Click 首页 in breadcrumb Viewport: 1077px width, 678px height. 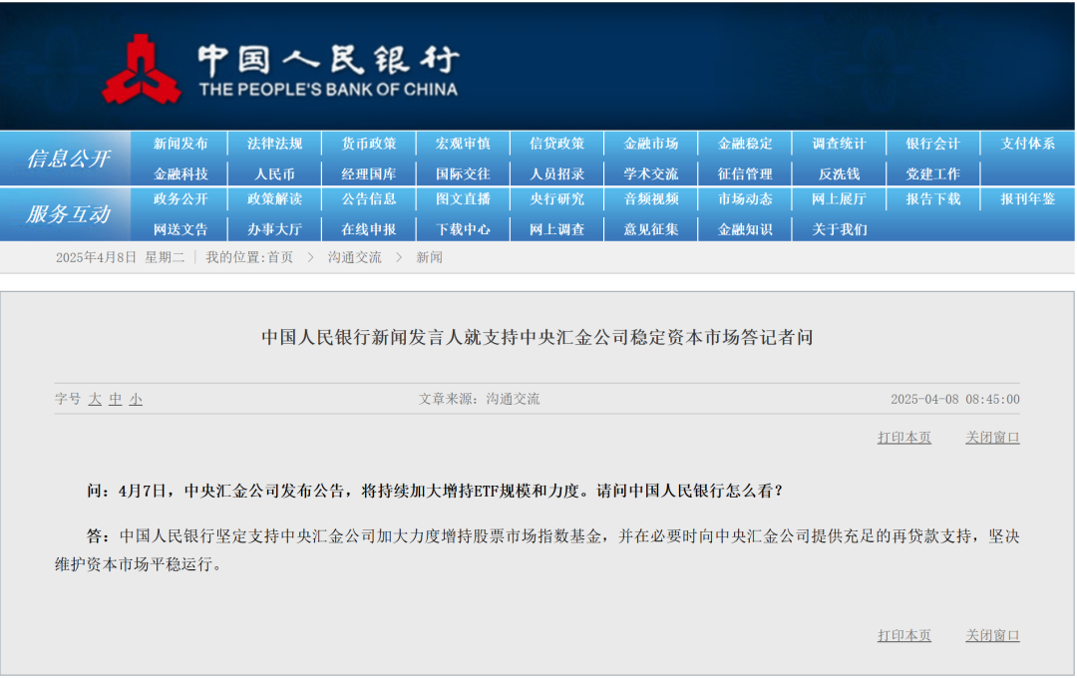pyautogui.click(x=280, y=257)
